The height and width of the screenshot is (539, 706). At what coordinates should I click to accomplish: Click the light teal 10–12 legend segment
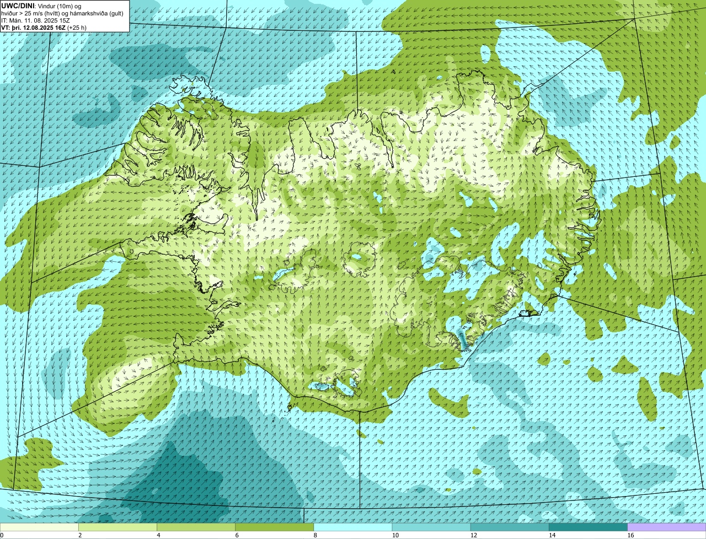click(431, 527)
